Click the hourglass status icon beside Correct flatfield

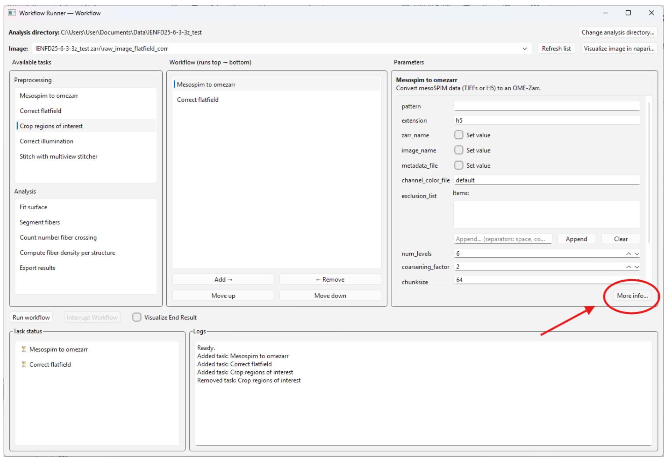pos(23,364)
